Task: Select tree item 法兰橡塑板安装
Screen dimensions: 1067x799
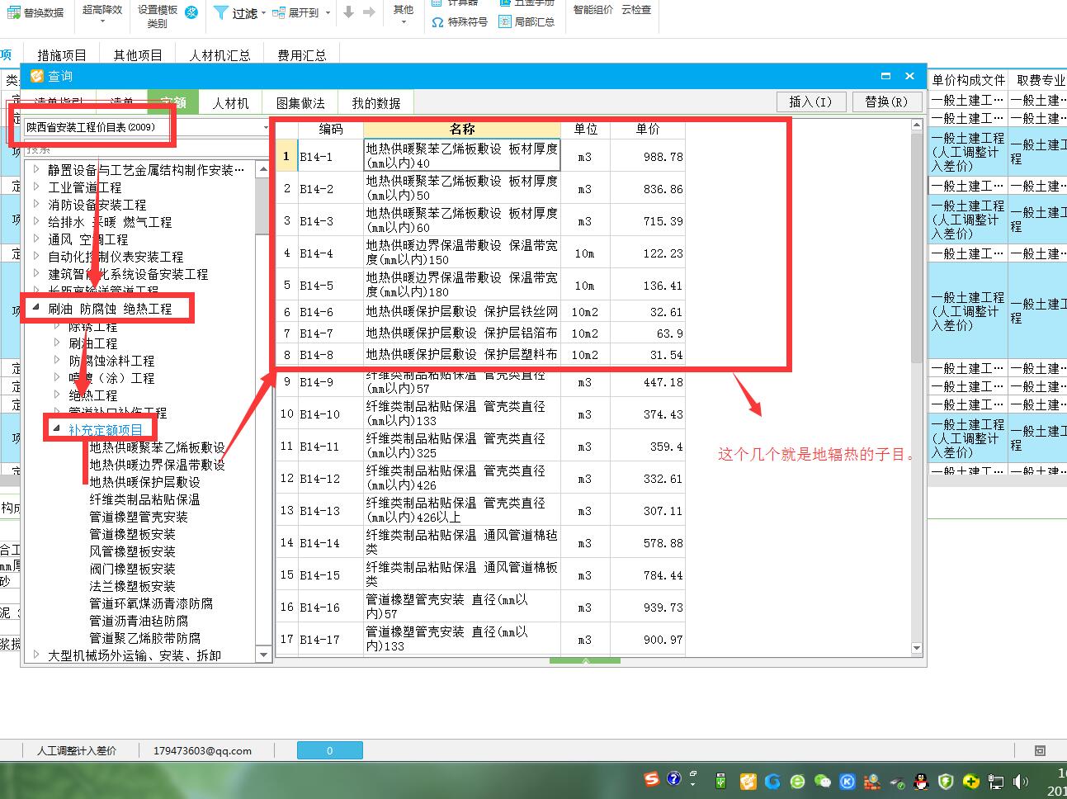Action: [132, 585]
